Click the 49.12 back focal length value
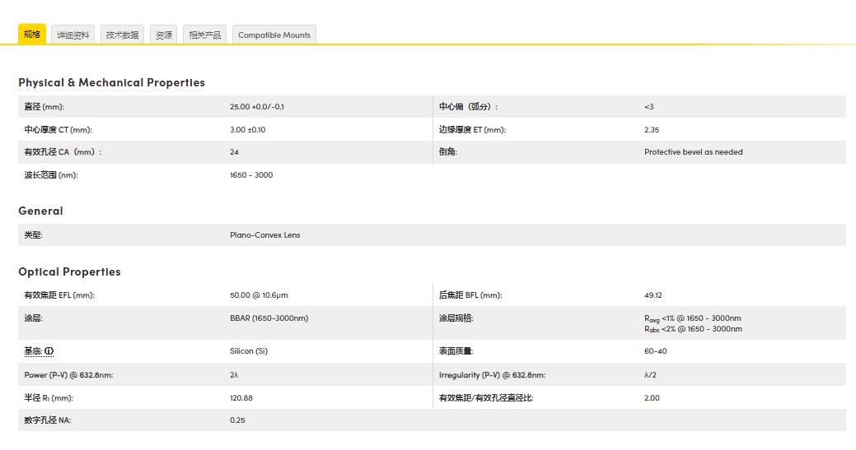Image resolution: width=856 pixels, height=450 pixels. coord(653,295)
